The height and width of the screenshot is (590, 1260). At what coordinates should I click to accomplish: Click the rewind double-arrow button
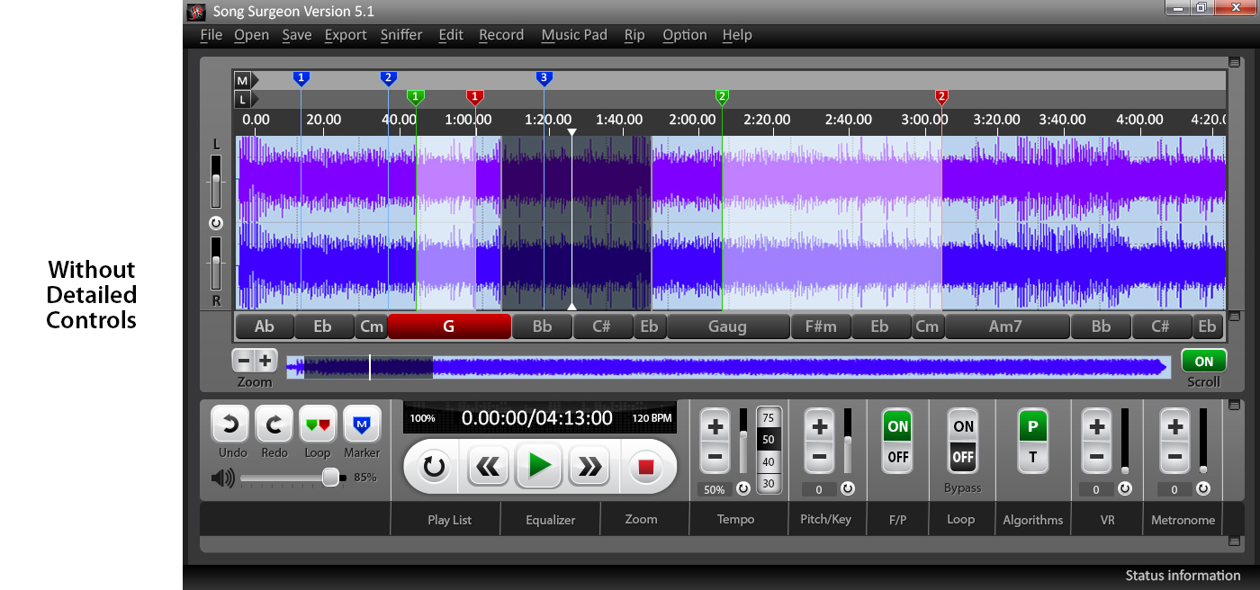click(489, 466)
